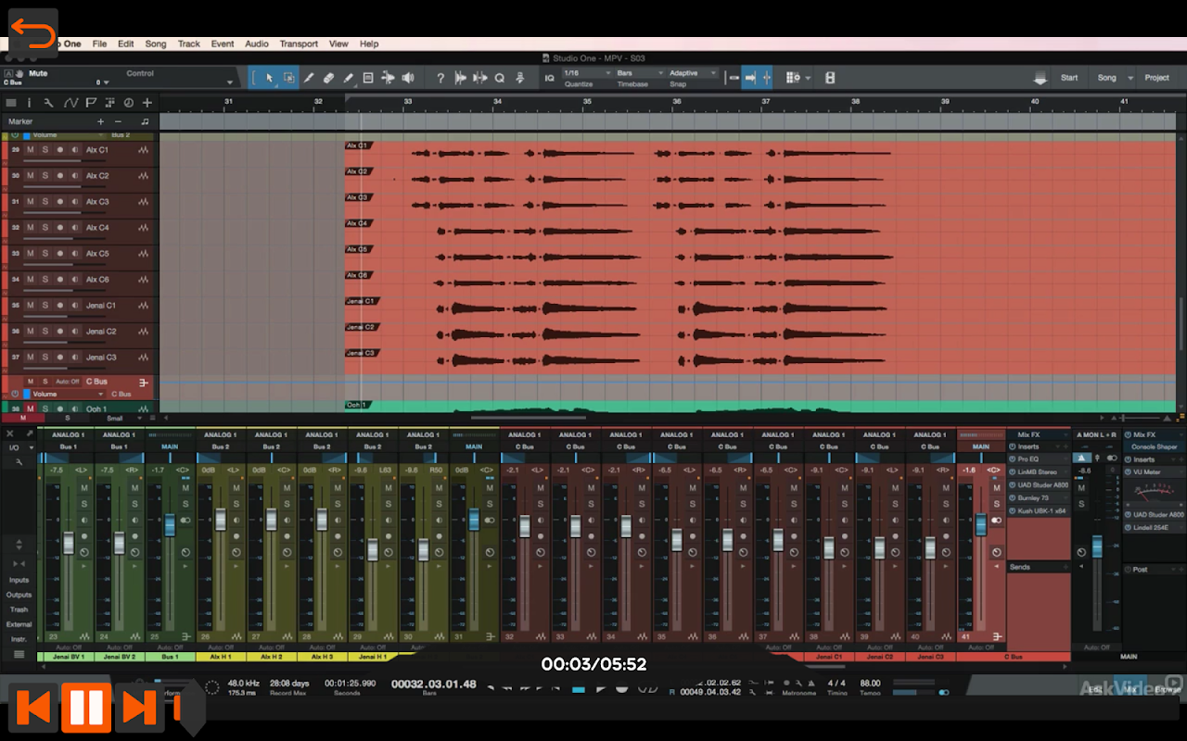Screen dimensions: 1187x741
Task: Activate the Listen speaker tool
Action: coord(407,78)
